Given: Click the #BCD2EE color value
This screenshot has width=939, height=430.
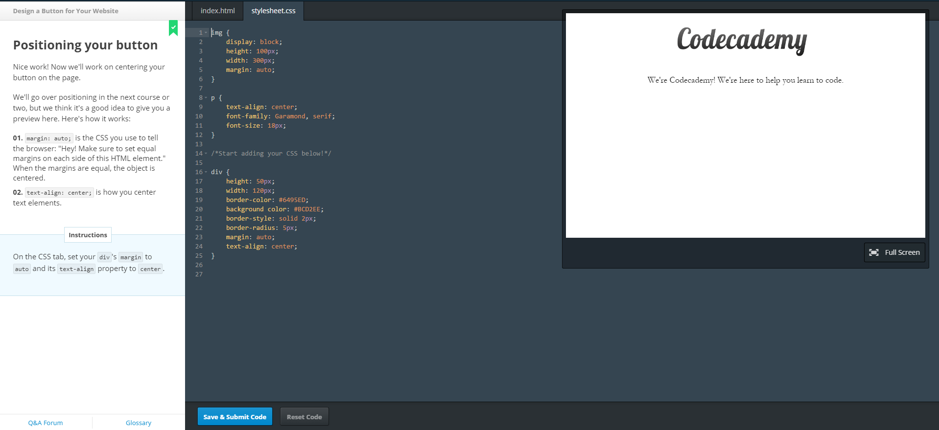Looking at the screenshot, I should pyautogui.click(x=307, y=209).
